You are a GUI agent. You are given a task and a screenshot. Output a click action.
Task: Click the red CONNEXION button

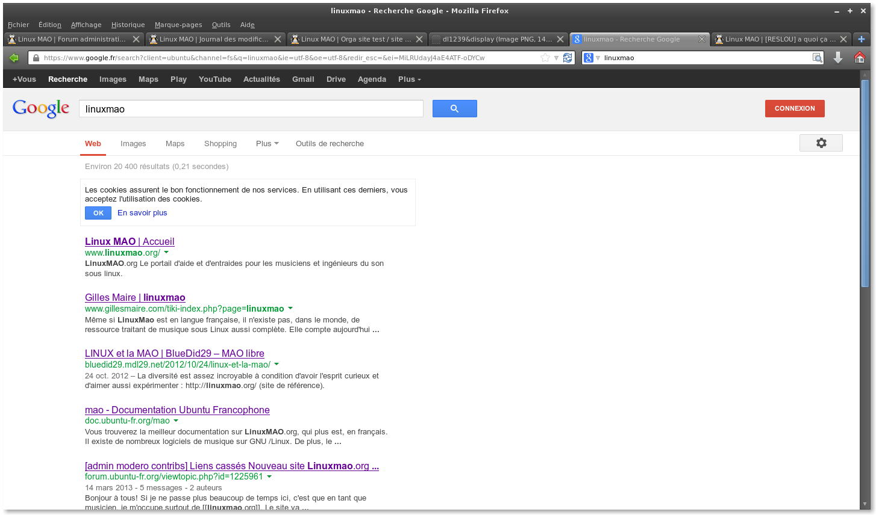(795, 108)
